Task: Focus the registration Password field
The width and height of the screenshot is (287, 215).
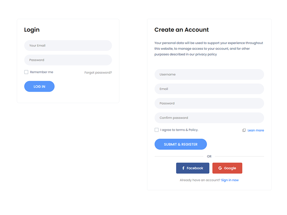Action: coord(209,103)
